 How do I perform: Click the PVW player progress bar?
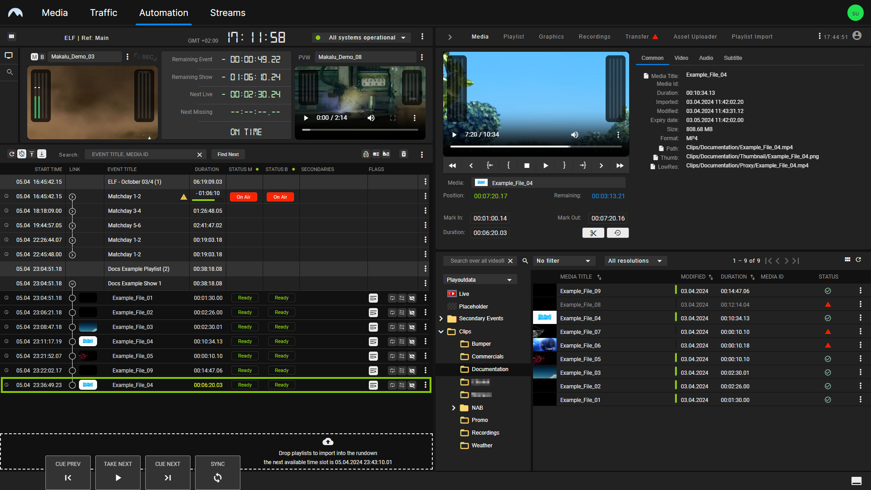[x=360, y=130]
